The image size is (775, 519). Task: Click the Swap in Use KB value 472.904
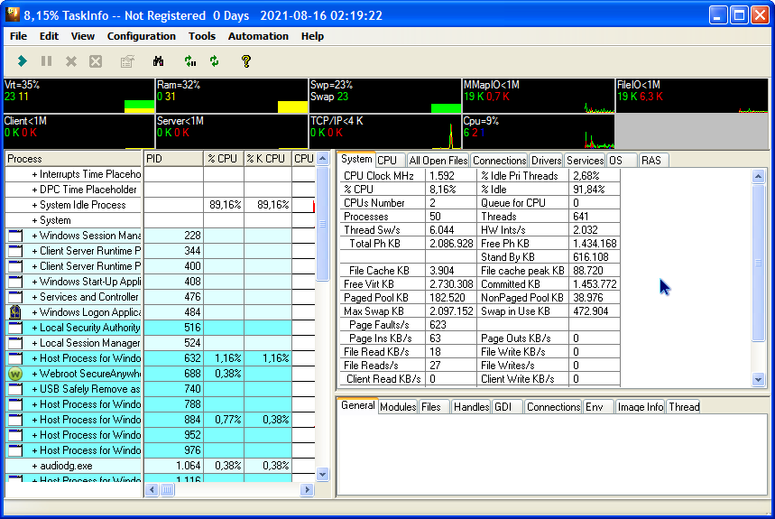[x=591, y=311]
